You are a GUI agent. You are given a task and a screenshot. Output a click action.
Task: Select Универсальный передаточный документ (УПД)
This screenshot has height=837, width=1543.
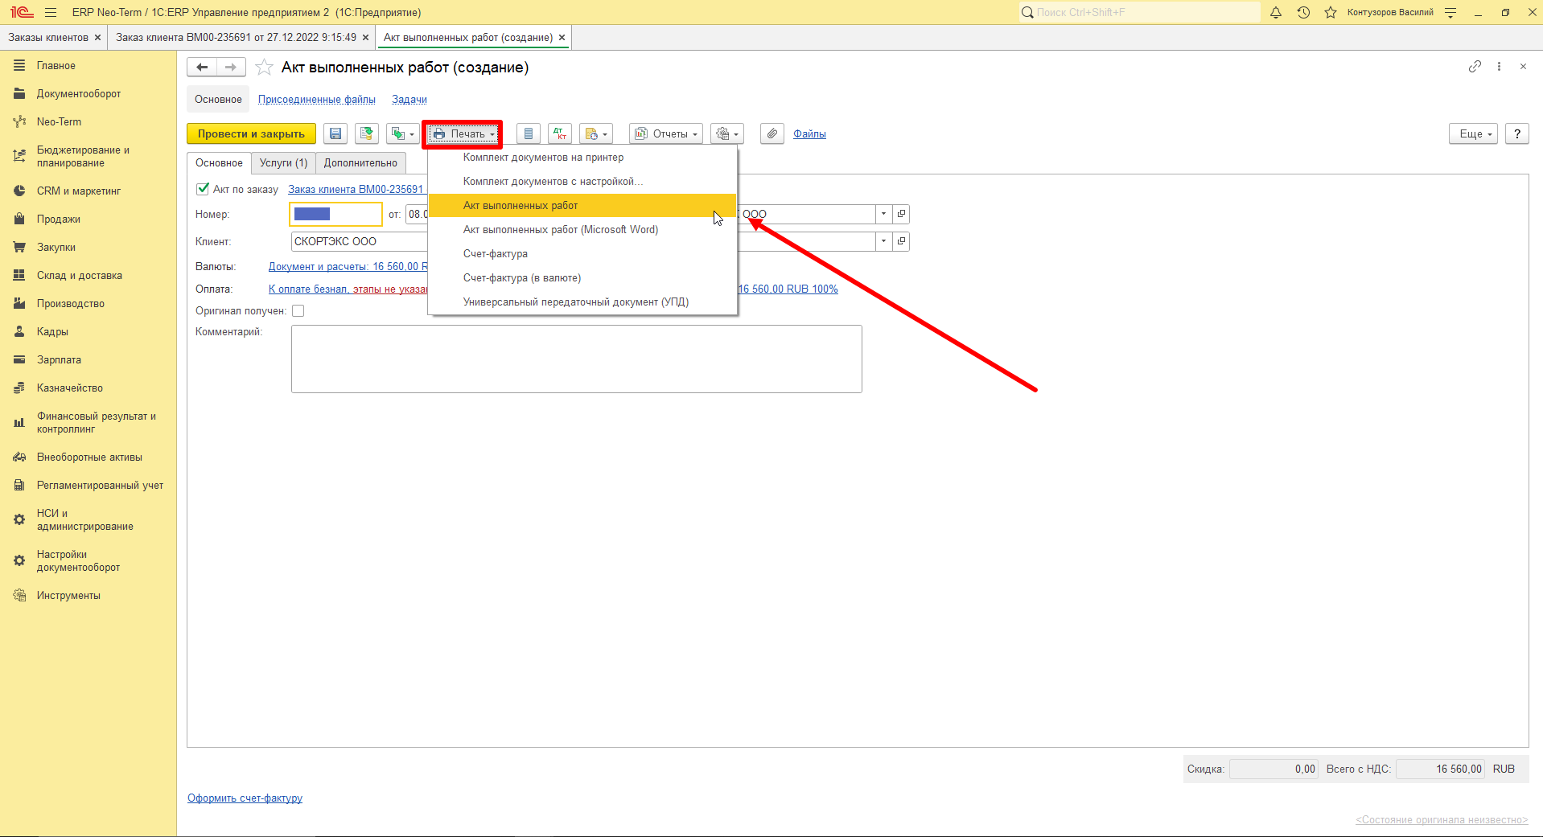click(x=582, y=302)
